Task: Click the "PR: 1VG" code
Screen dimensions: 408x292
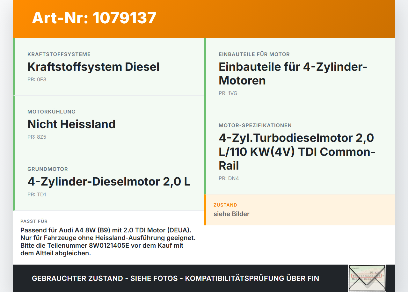Action: pos(228,93)
